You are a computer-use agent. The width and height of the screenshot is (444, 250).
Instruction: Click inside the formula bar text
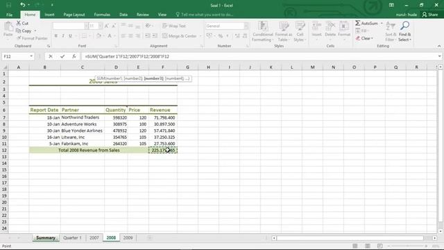tap(127, 56)
